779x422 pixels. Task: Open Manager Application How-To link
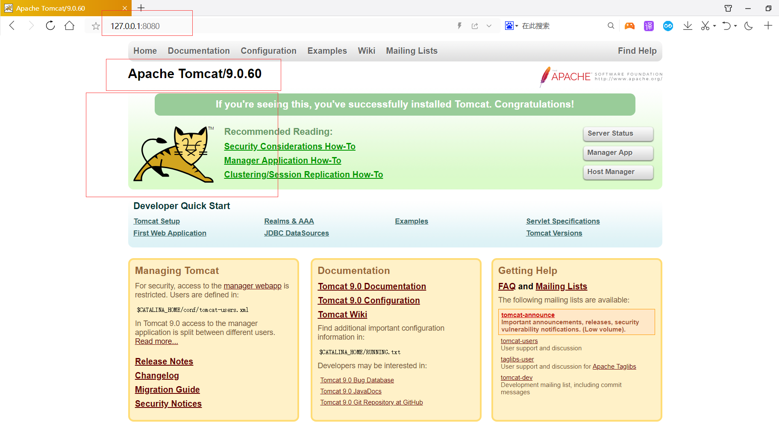click(282, 160)
